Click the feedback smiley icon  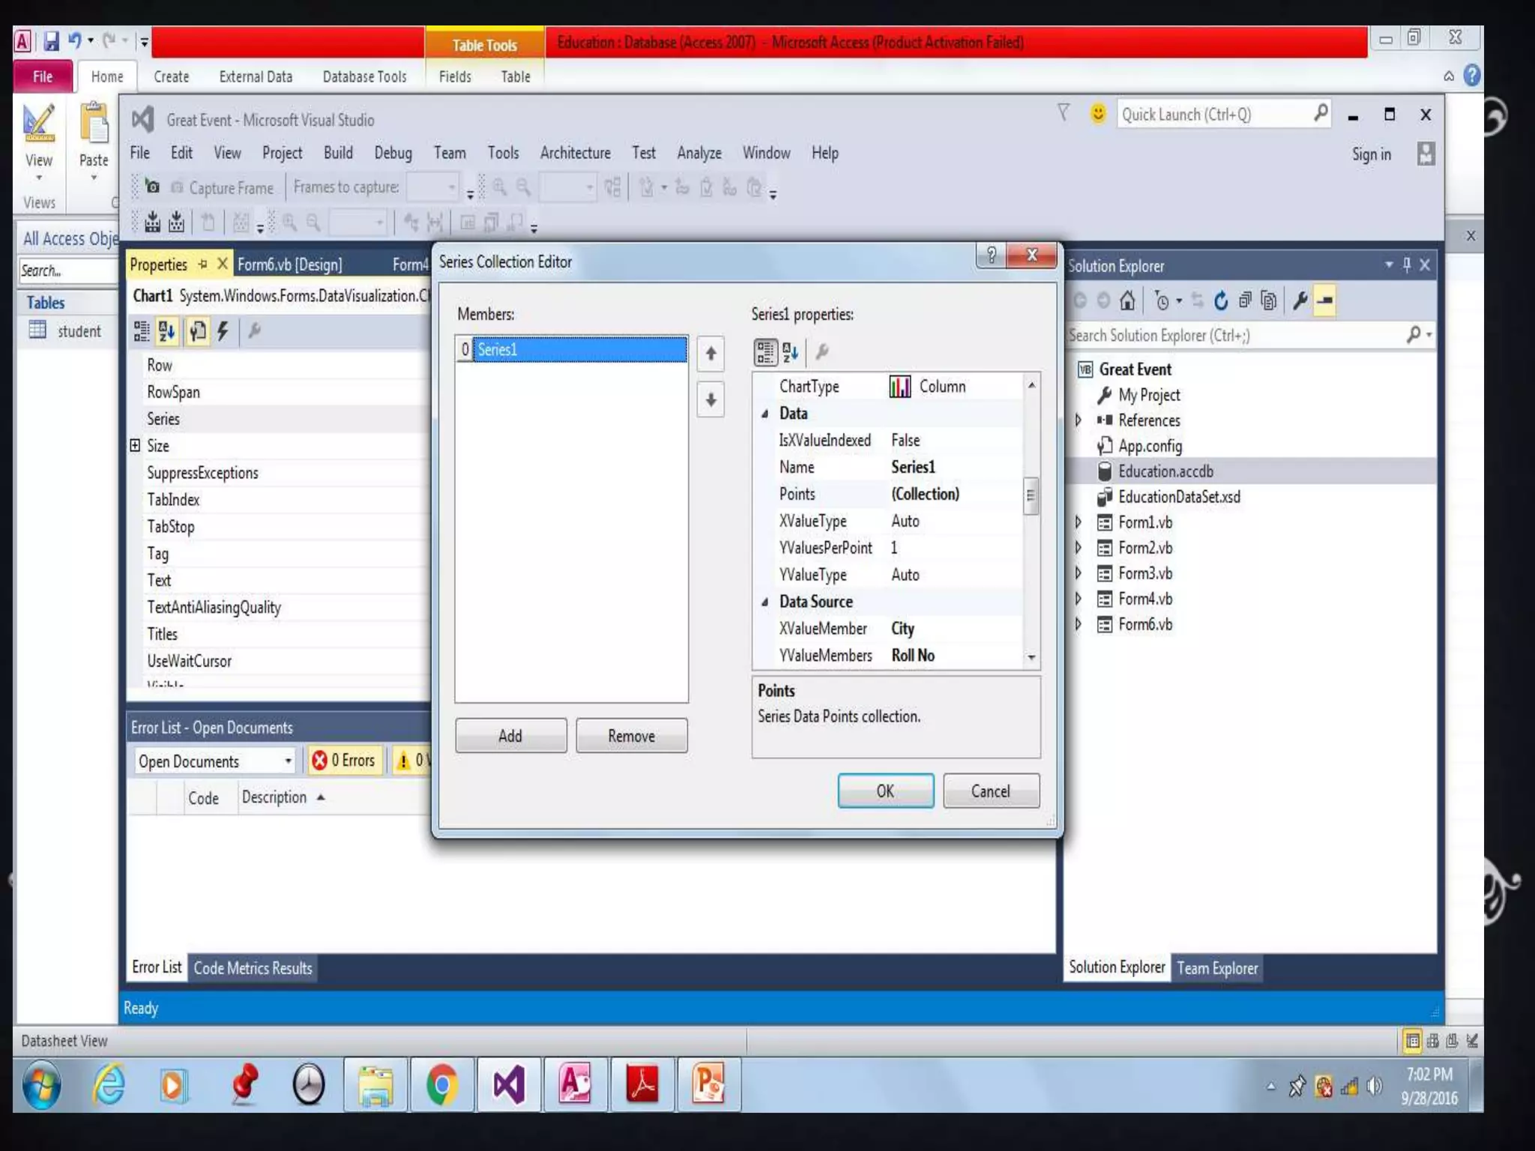[x=1097, y=114]
